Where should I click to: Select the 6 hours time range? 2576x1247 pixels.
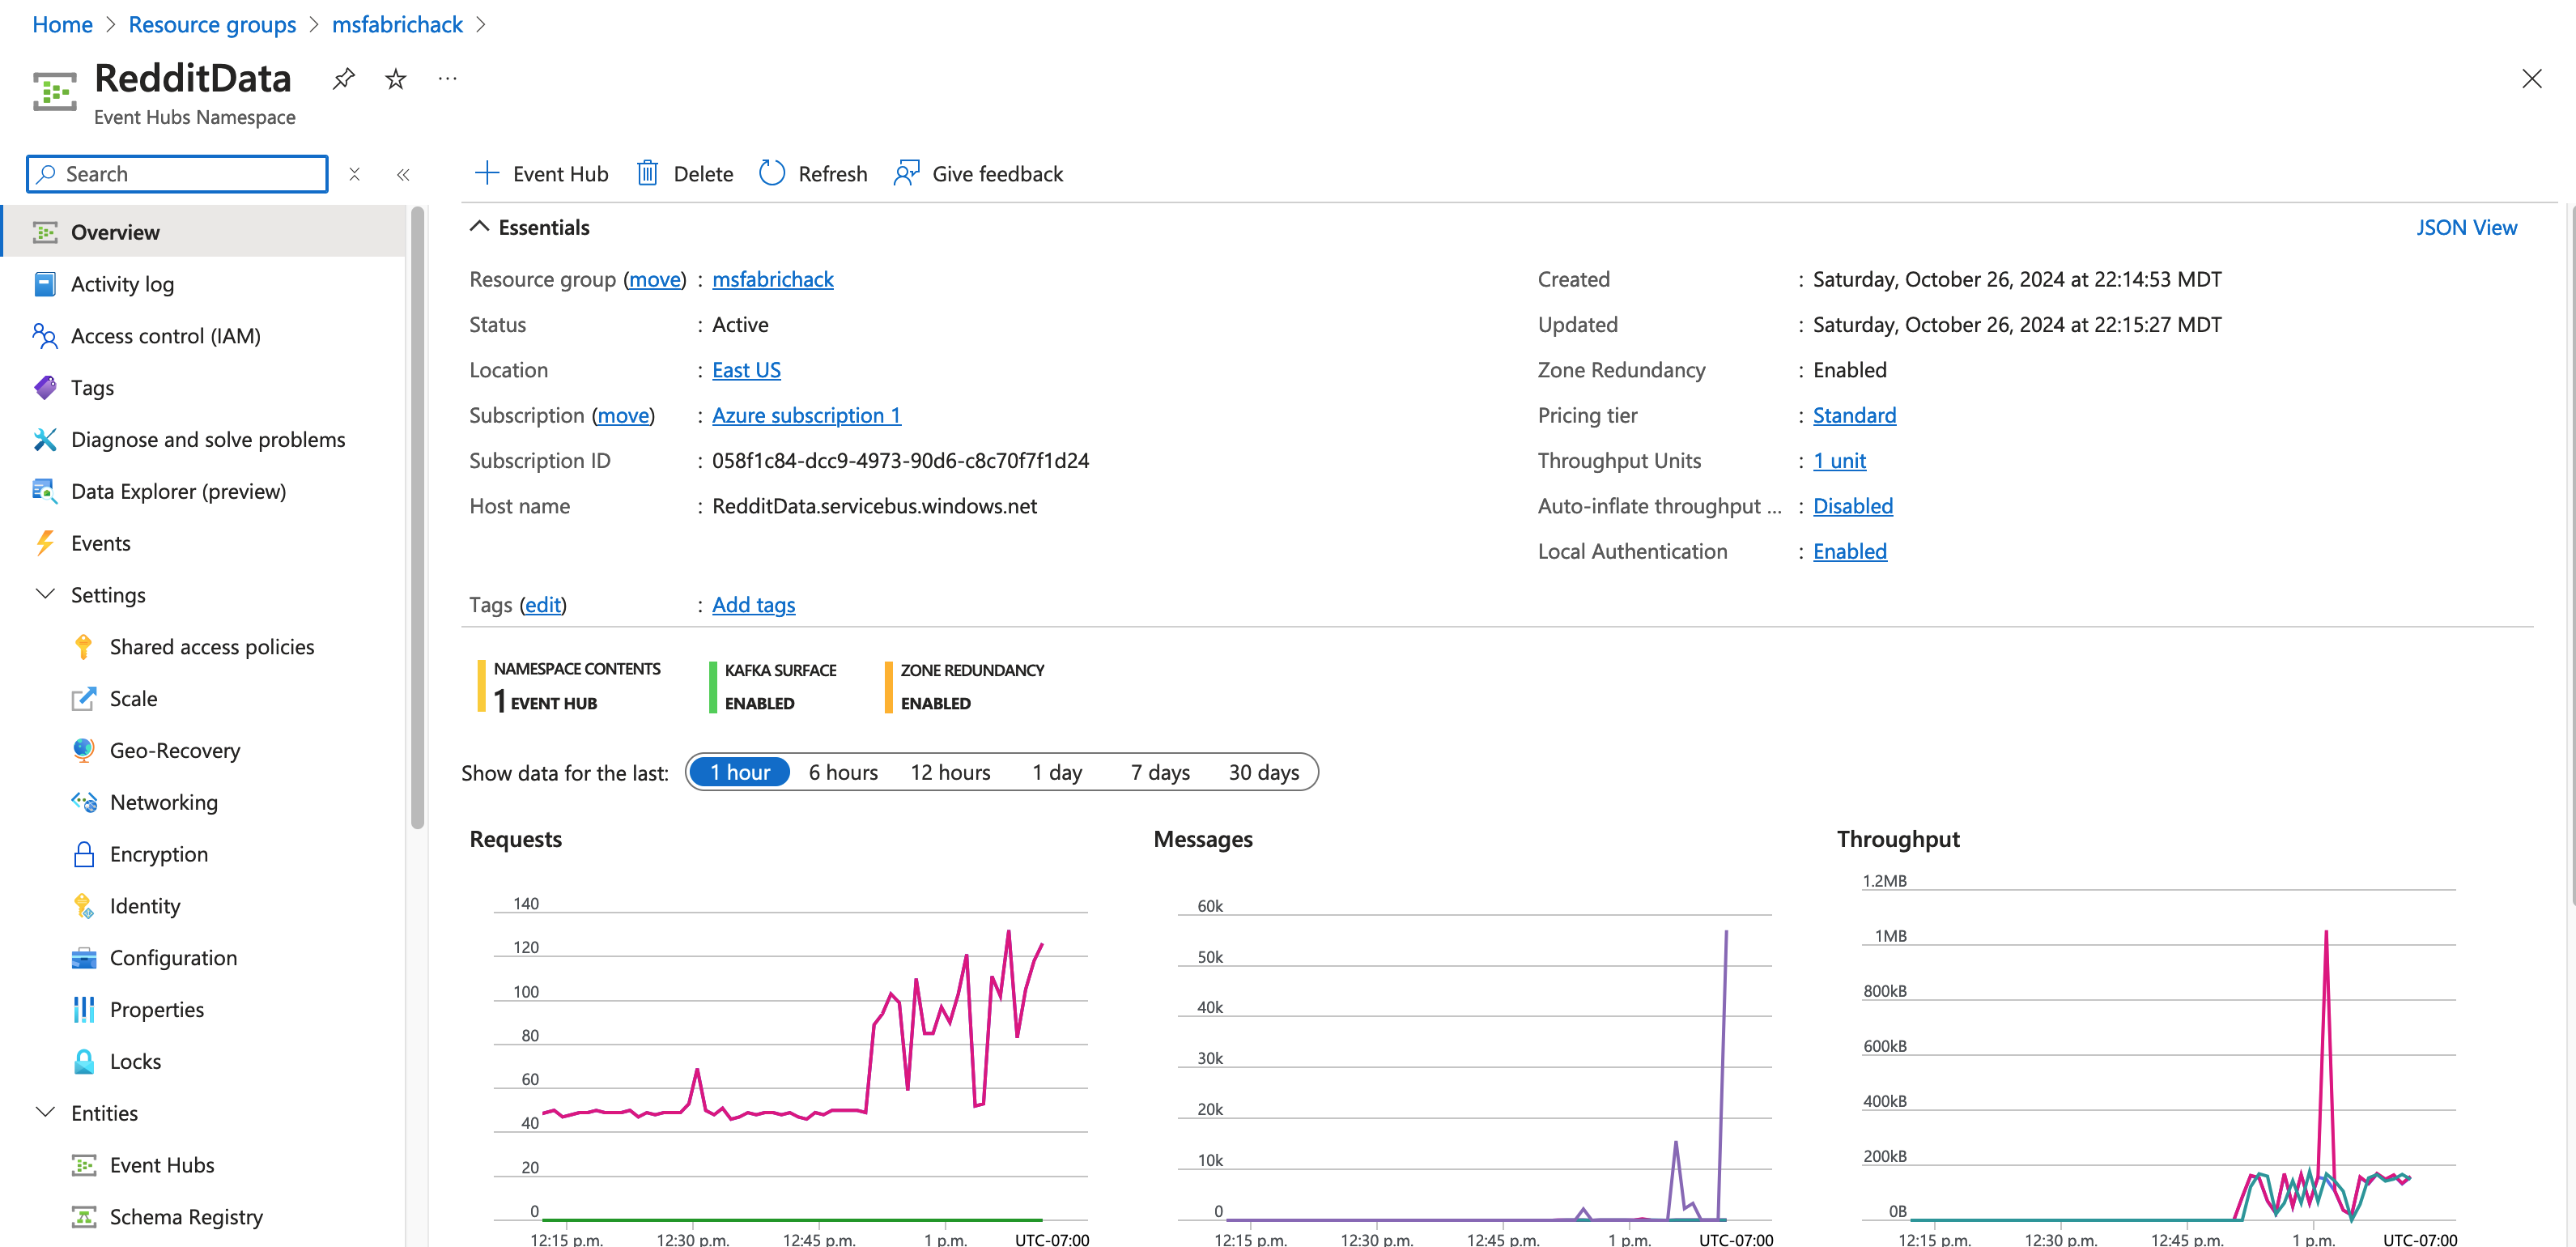tap(842, 772)
